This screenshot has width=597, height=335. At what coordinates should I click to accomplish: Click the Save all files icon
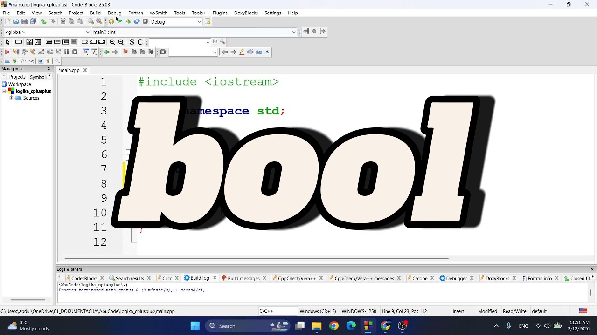tap(33, 21)
